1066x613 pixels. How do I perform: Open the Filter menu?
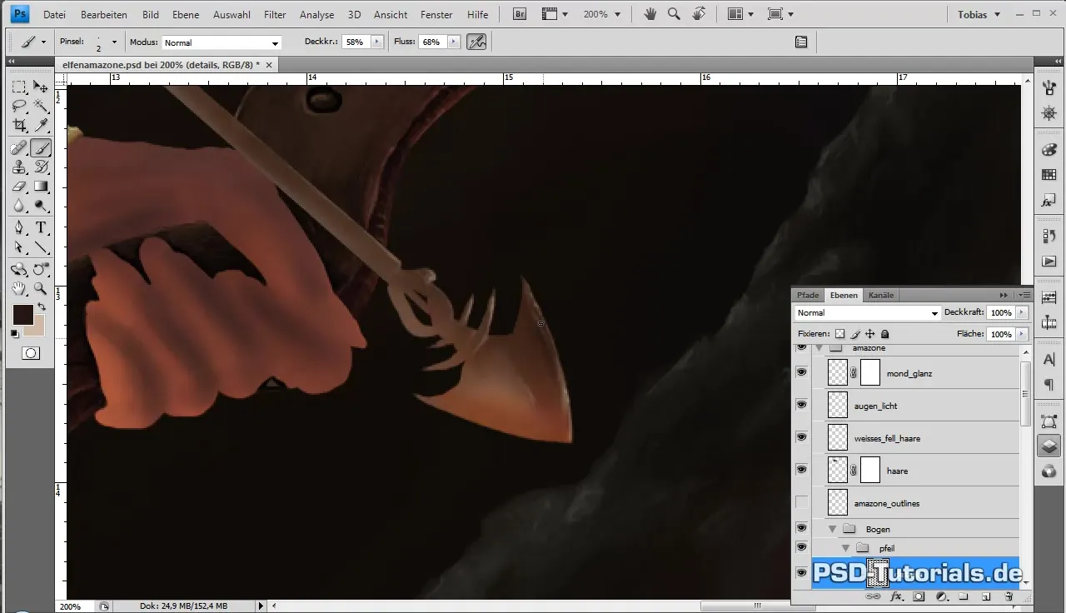(x=275, y=15)
